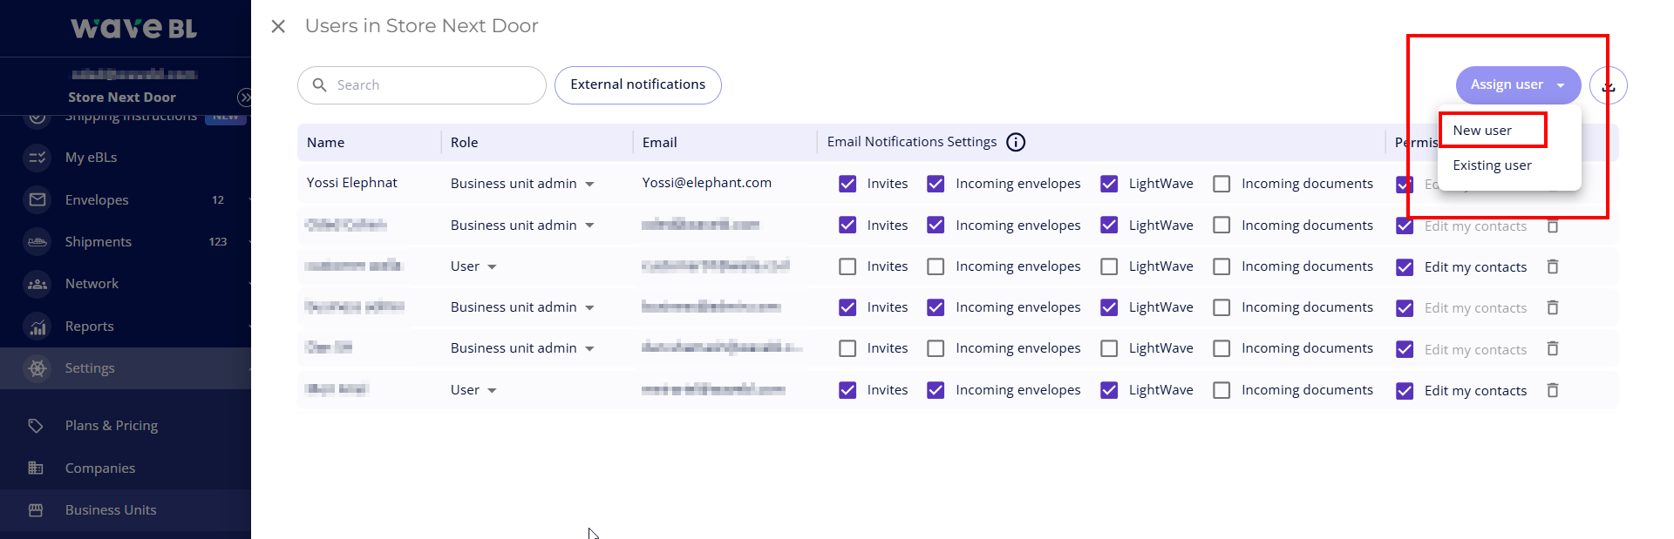Toggle Incoming envelopes for Yossi Elephnat
Image resolution: width=1674 pixels, height=539 pixels.
click(936, 184)
